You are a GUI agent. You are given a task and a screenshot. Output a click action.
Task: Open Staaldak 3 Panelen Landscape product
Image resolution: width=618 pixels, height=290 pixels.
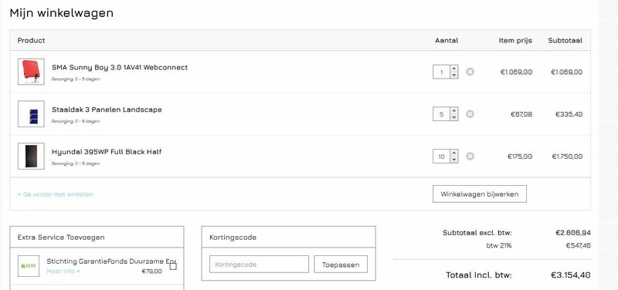107,110
